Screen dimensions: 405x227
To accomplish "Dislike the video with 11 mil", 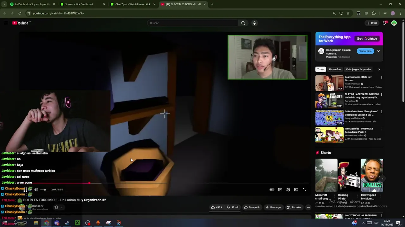I will pos(233,207).
